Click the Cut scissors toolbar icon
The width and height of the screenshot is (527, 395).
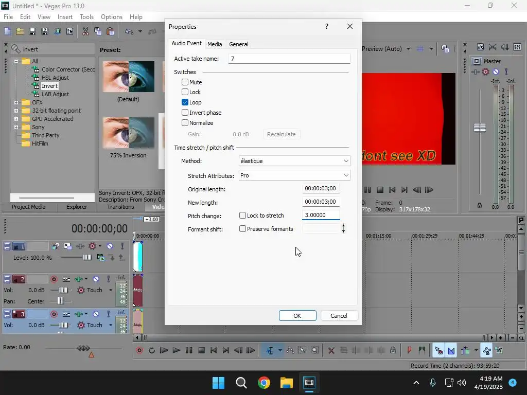[85, 31]
